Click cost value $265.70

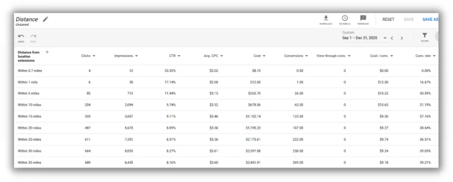(254, 94)
